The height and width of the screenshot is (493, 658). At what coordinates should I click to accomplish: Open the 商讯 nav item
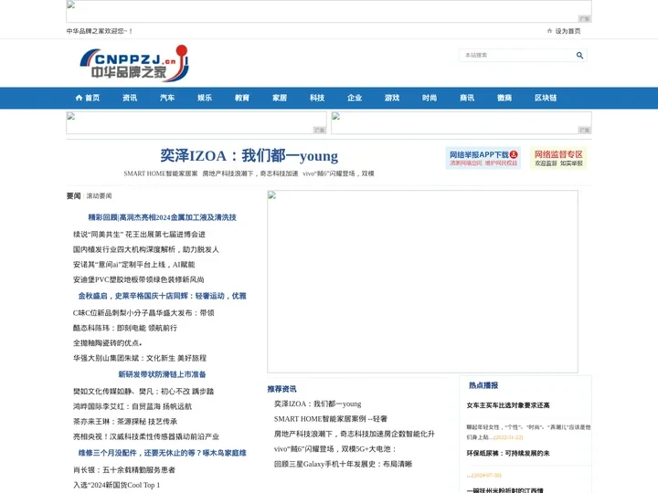pos(467,98)
